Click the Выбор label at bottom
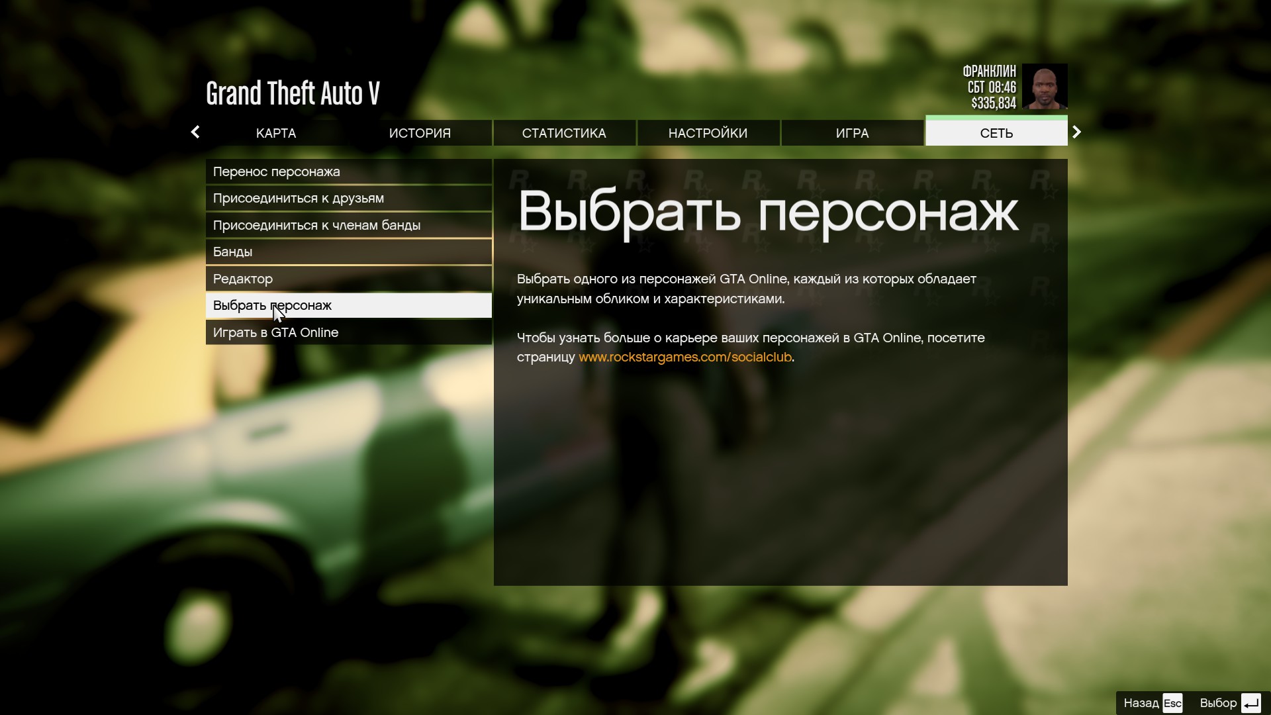1271x715 pixels. (1218, 703)
